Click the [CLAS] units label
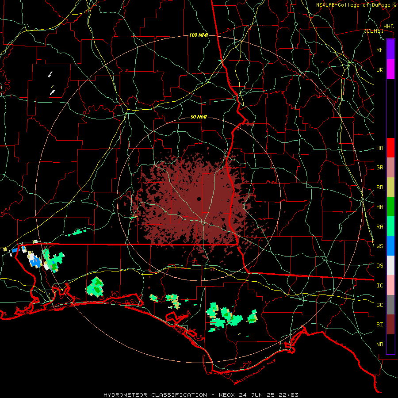The width and height of the screenshot is (398, 398). pyautogui.click(x=374, y=31)
